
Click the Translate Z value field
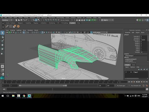[144, 40]
